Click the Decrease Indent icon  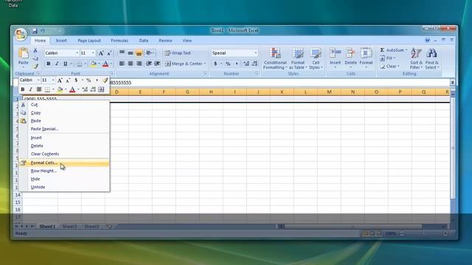click(x=149, y=64)
